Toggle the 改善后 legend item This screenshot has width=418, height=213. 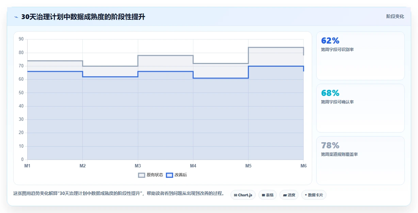point(176,175)
